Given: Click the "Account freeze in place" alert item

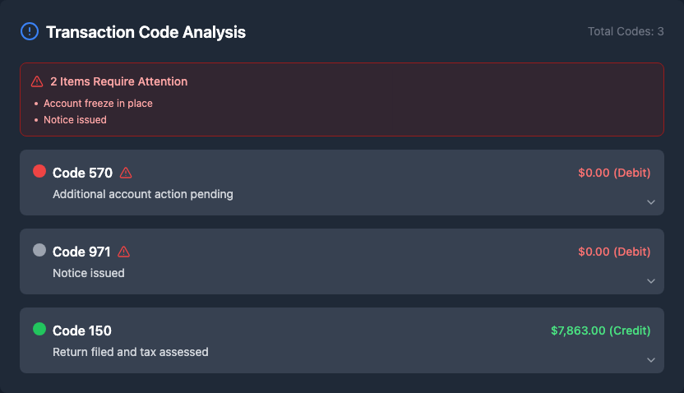Looking at the screenshot, I should tap(98, 104).
